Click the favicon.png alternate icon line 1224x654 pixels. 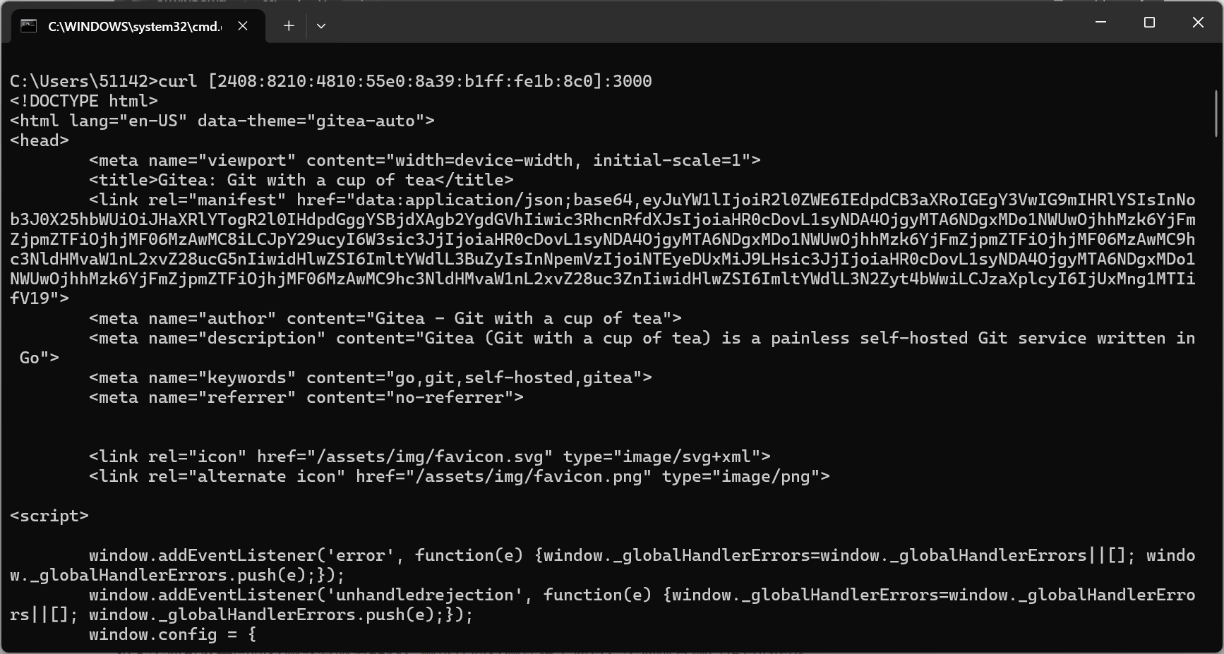(x=459, y=476)
